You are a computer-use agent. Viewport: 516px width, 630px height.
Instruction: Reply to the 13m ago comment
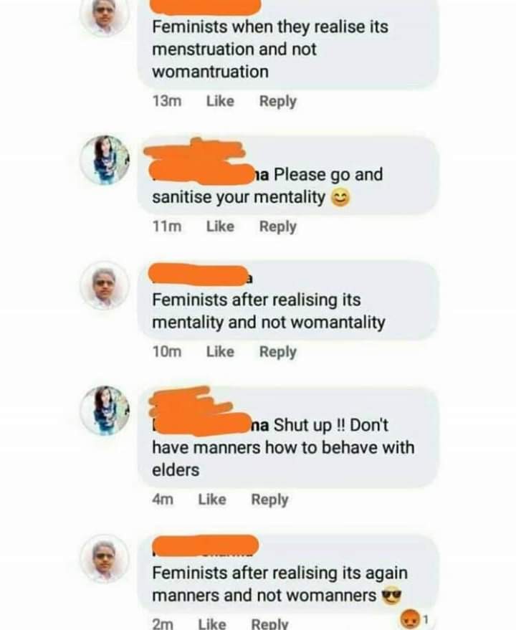point(277,101)
